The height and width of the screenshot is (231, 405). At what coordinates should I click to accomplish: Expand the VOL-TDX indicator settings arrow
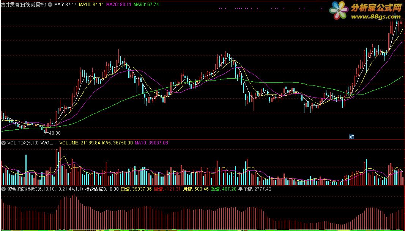[3, 143]
